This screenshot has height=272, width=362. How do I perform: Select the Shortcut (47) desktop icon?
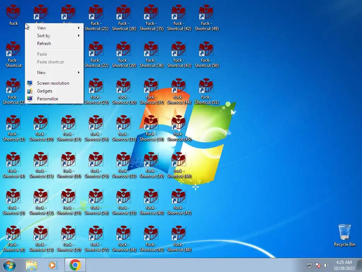pos(179,202)
